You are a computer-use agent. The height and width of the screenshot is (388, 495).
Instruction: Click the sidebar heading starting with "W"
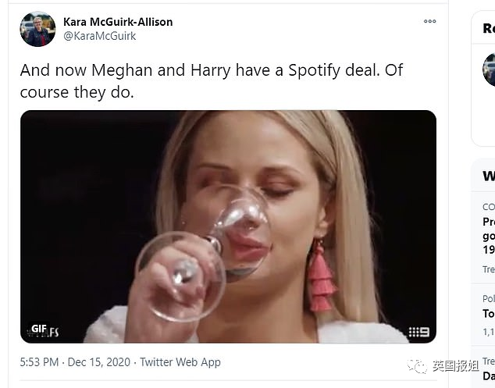coord(489,175)
